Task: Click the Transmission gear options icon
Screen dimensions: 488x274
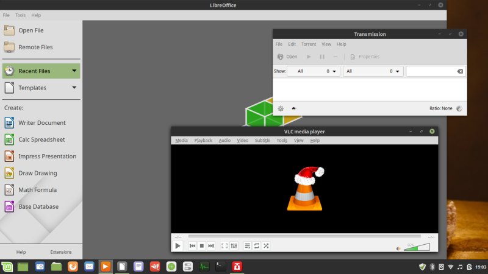Action: (x=281, y=108)
